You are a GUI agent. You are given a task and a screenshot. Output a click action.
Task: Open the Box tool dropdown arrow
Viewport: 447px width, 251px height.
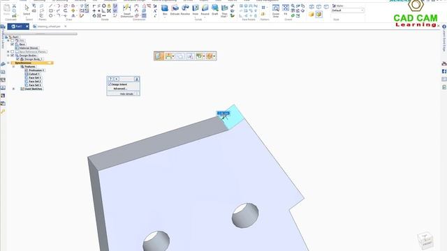[165, 17]
